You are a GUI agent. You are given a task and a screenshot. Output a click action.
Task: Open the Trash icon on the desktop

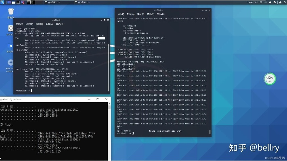(x=11, y=11)
